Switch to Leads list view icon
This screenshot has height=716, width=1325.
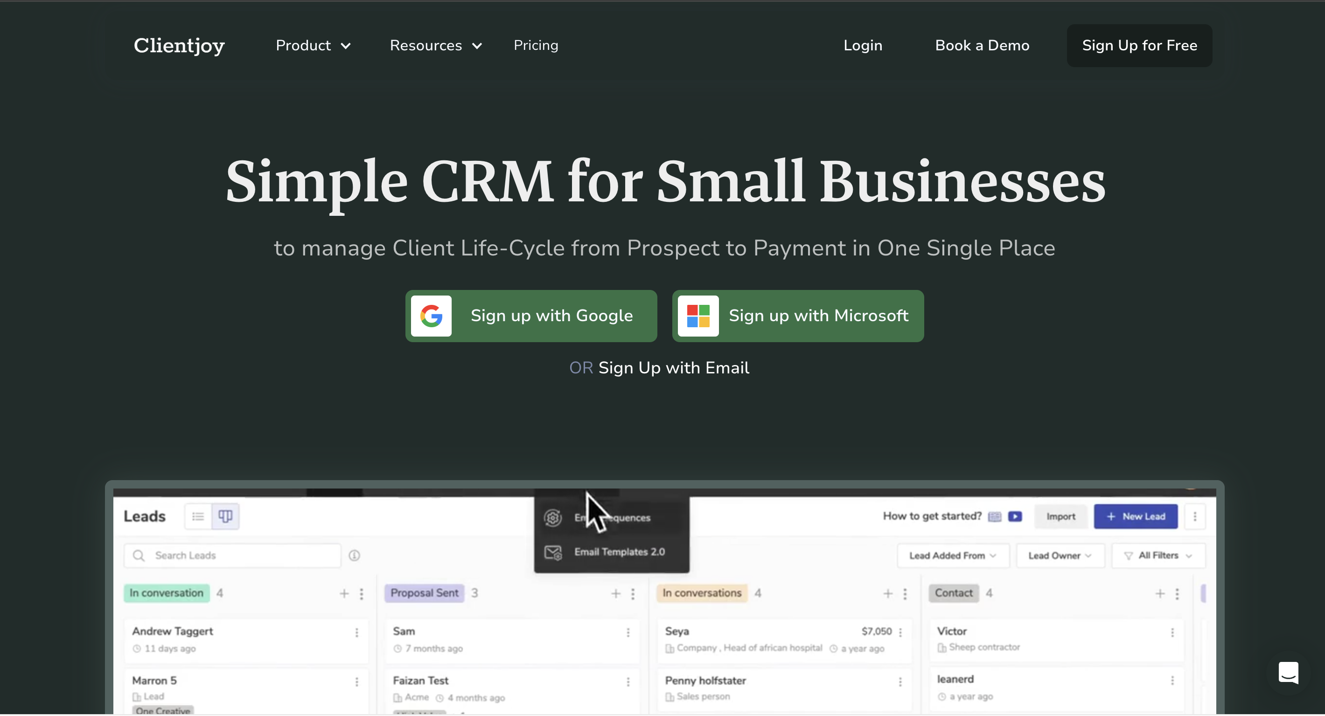coord(198,516)
